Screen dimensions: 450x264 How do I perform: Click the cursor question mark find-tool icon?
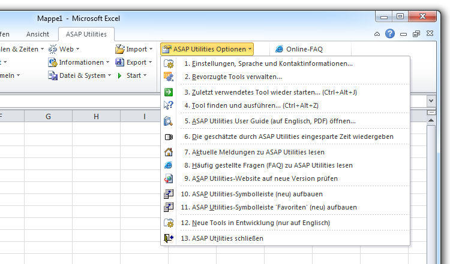point(169,105)
